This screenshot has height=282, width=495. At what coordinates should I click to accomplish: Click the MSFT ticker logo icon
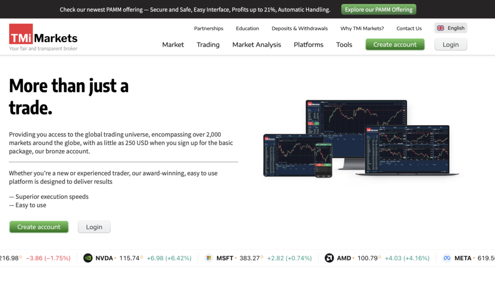208,258
